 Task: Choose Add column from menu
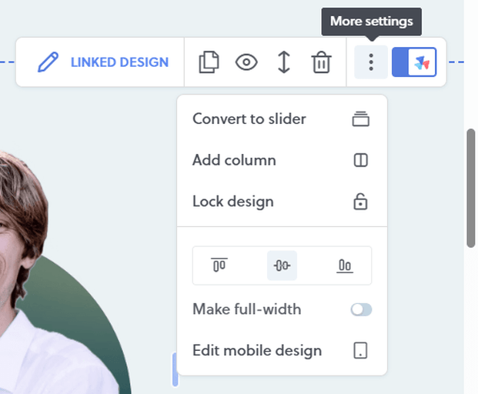pyautogui.click(x=234, y=160)
